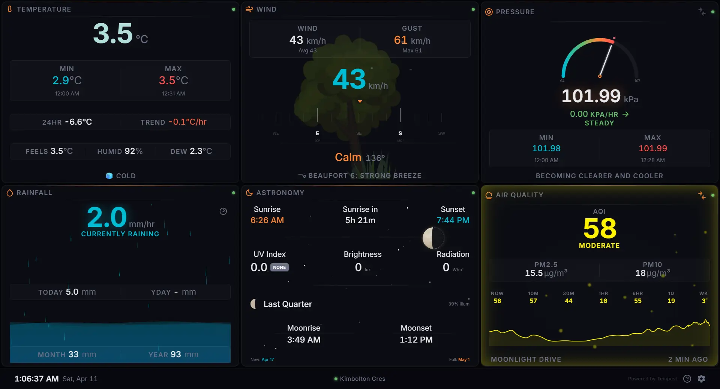Select the 6HR 55 AQI interval
The height and width of the screenshot is (389, 720).
point(637,297)
